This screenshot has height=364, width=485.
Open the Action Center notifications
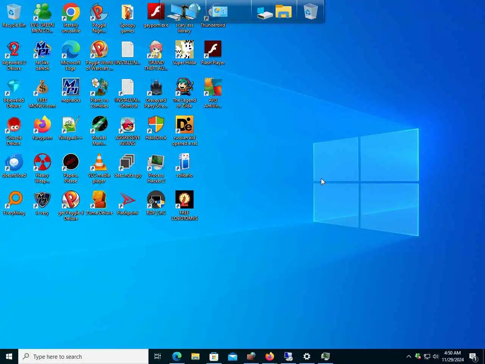click(474, 356)
